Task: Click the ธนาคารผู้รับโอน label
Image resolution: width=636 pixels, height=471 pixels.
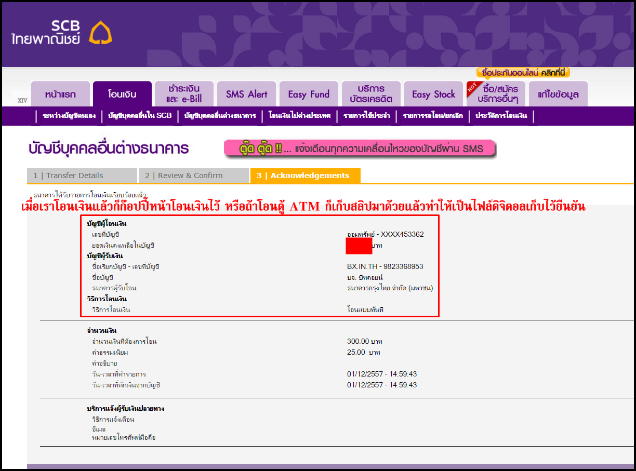Action: [114, 288]
